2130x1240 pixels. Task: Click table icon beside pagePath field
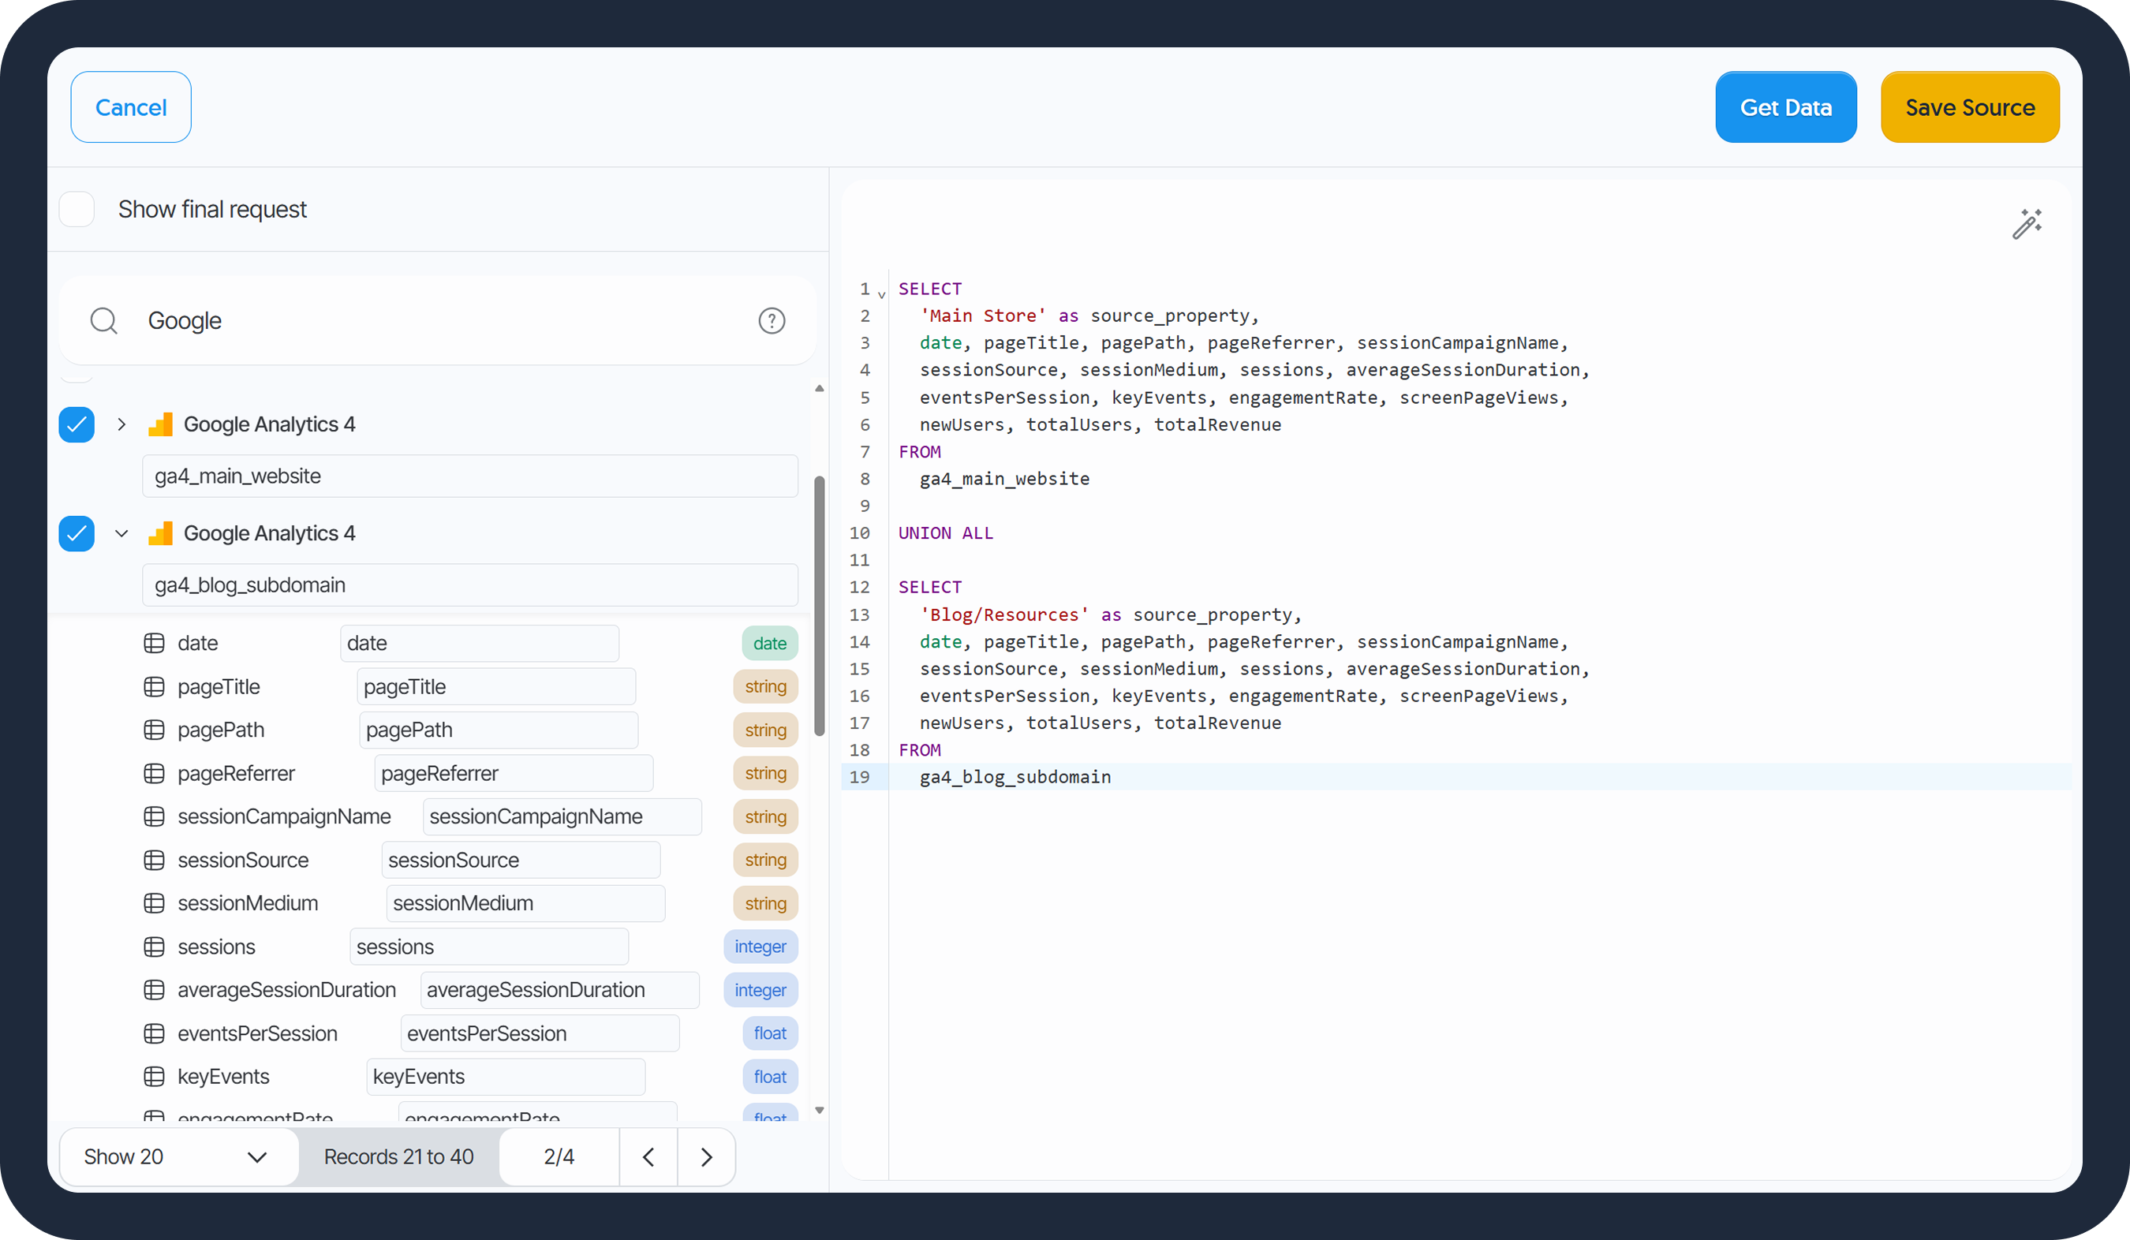(154, 730)
